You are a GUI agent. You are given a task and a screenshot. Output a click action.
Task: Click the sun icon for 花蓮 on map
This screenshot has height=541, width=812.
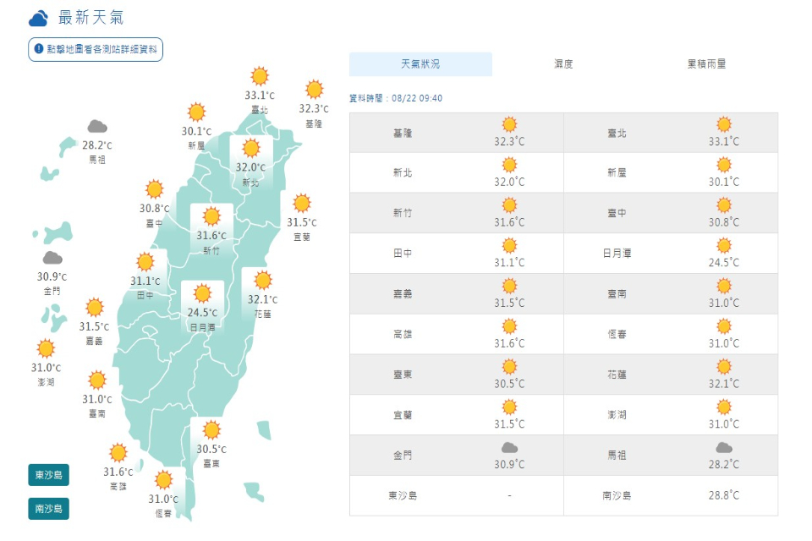tap(262, 281)
